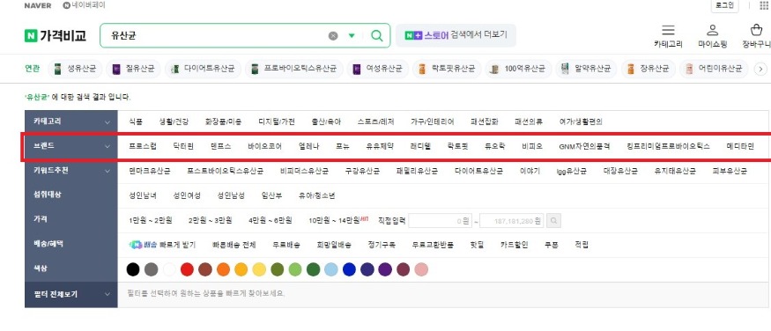Choose price range 1만원 ~ 2만원
Image resolution: width=771 pixels, height=331 pixels.
point(151,220)
